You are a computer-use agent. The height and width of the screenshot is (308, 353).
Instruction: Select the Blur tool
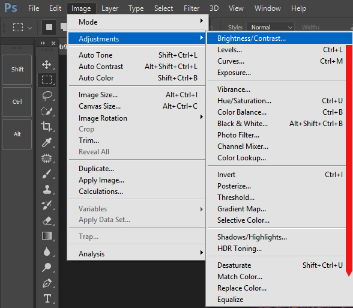pos(47,252)
